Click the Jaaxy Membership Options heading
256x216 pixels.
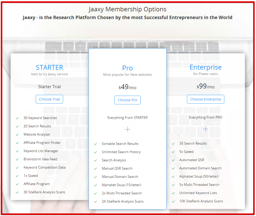[x=127, y=9]
